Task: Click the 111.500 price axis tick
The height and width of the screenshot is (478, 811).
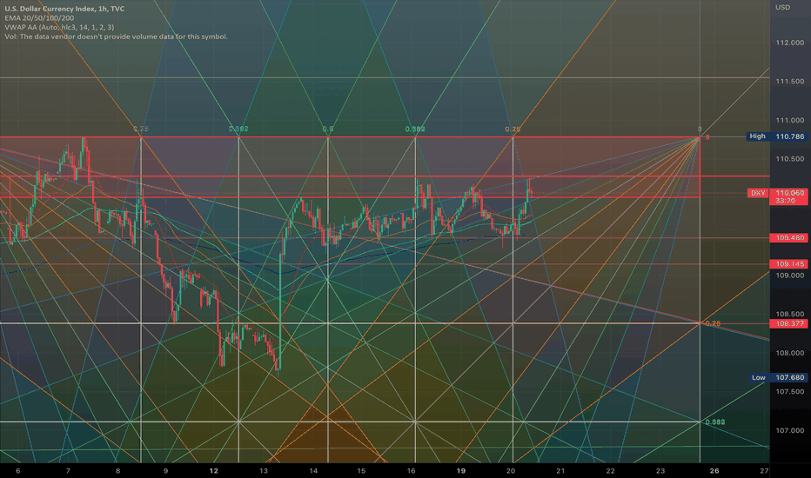Action: pos(790,82)
